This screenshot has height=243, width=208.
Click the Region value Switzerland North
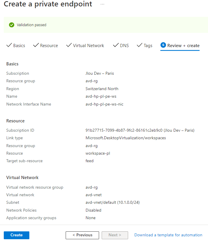click(x=102, y=89)
